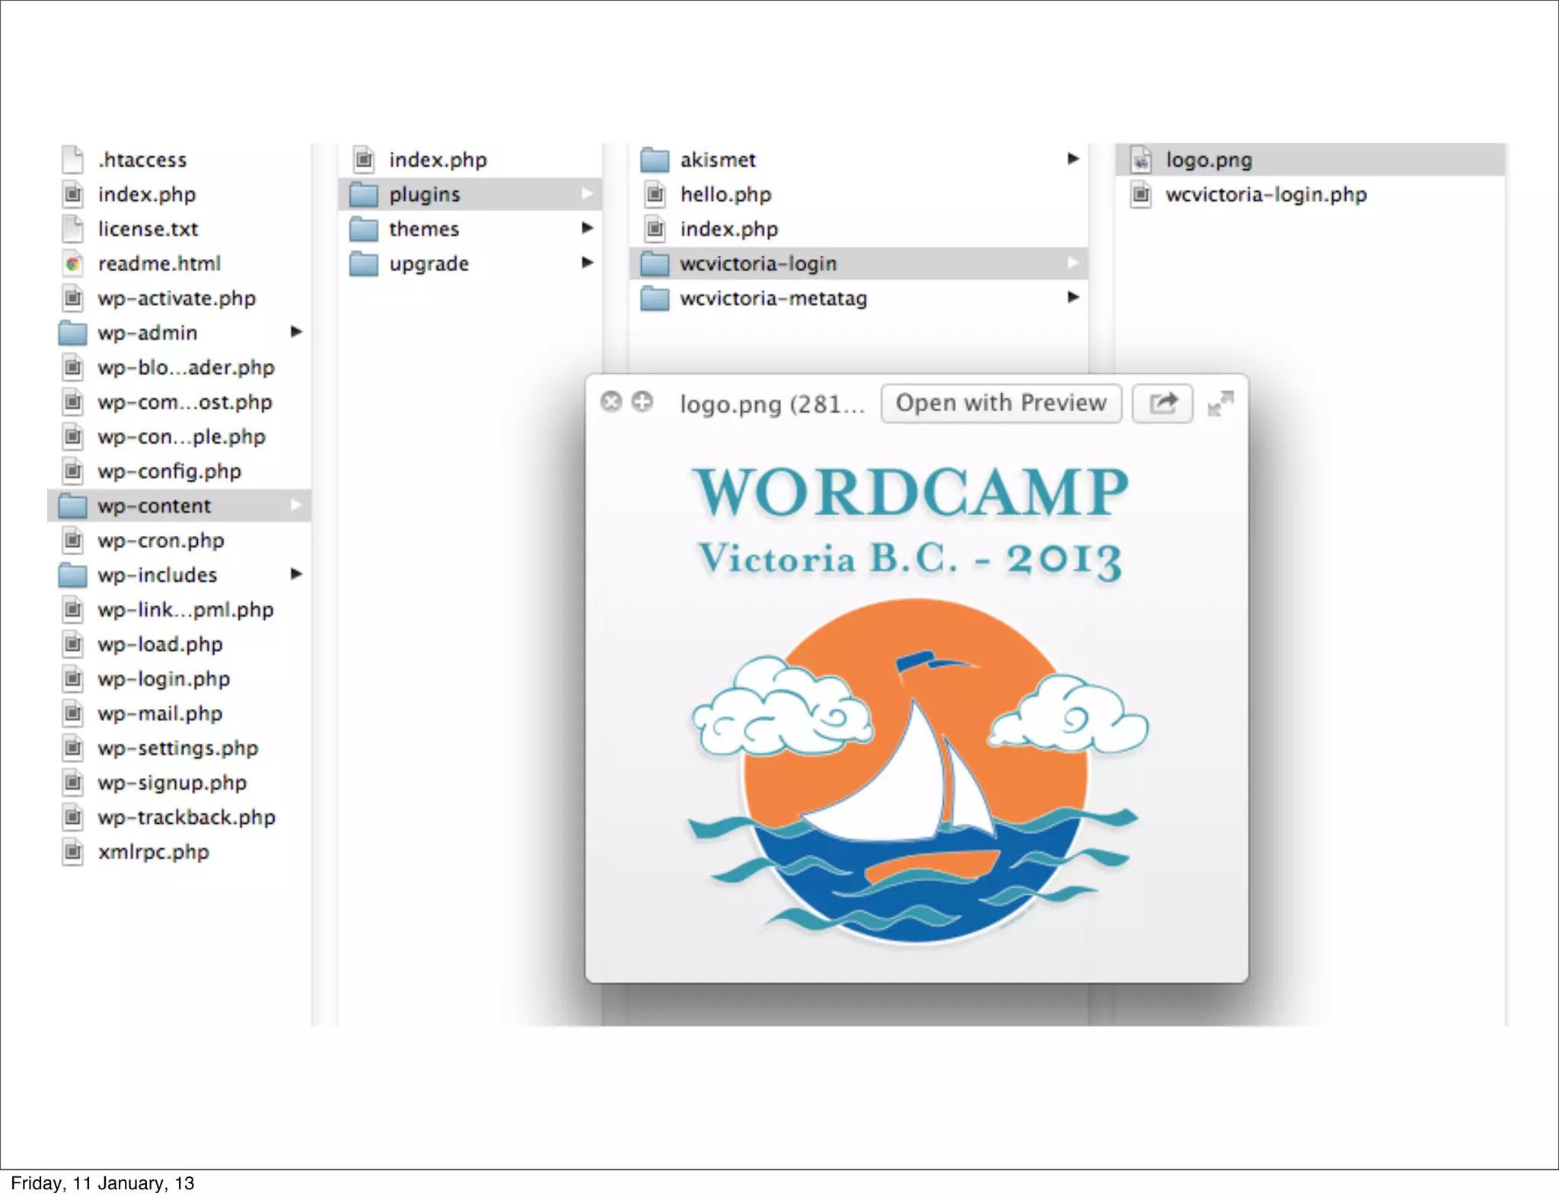Select the akismet folder icon

click(654, 160)
